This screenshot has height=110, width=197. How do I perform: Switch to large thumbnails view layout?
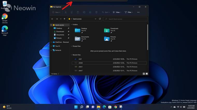(146, 74)
